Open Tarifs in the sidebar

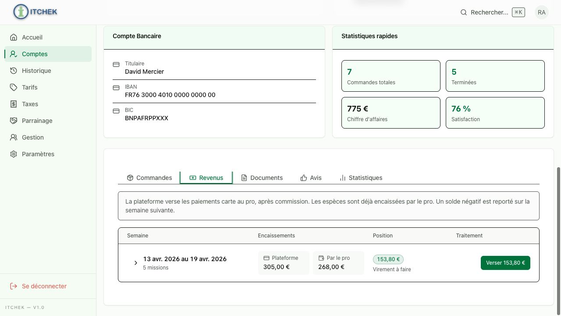(48, 87)
